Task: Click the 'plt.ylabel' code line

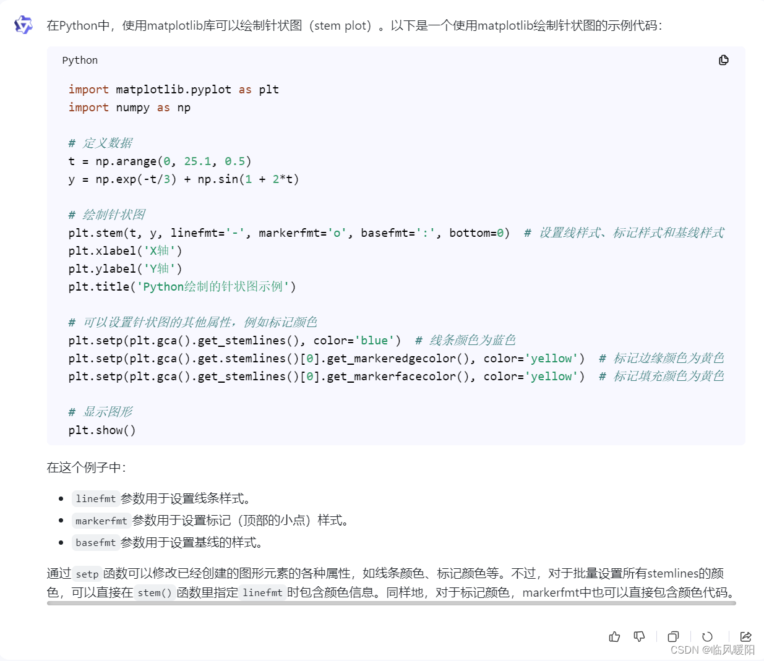Action: pyautogui.click(x=125, y=269)
